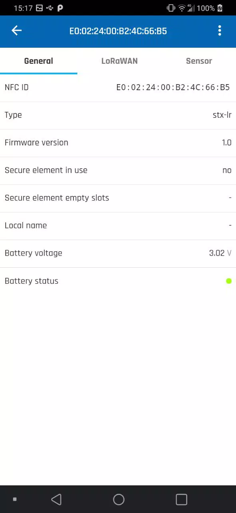Switch to the LoRaWAN tab
This screenshot has width=236, height=513.
[x=119, y=61]
